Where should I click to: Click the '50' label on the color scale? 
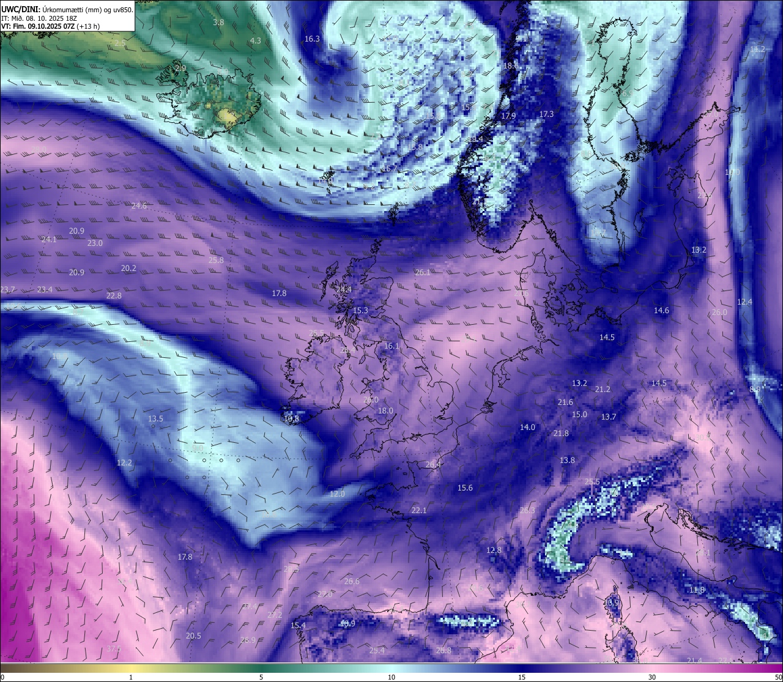778,677
